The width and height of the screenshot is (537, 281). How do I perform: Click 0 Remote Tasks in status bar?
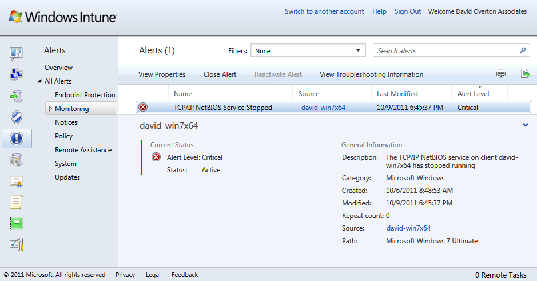click(500, 275)
